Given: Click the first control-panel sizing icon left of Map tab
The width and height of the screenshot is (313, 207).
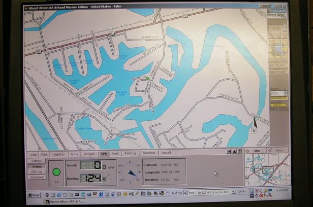Looking at the screenshot, I should pyautogui.click(x=229, y=151).
